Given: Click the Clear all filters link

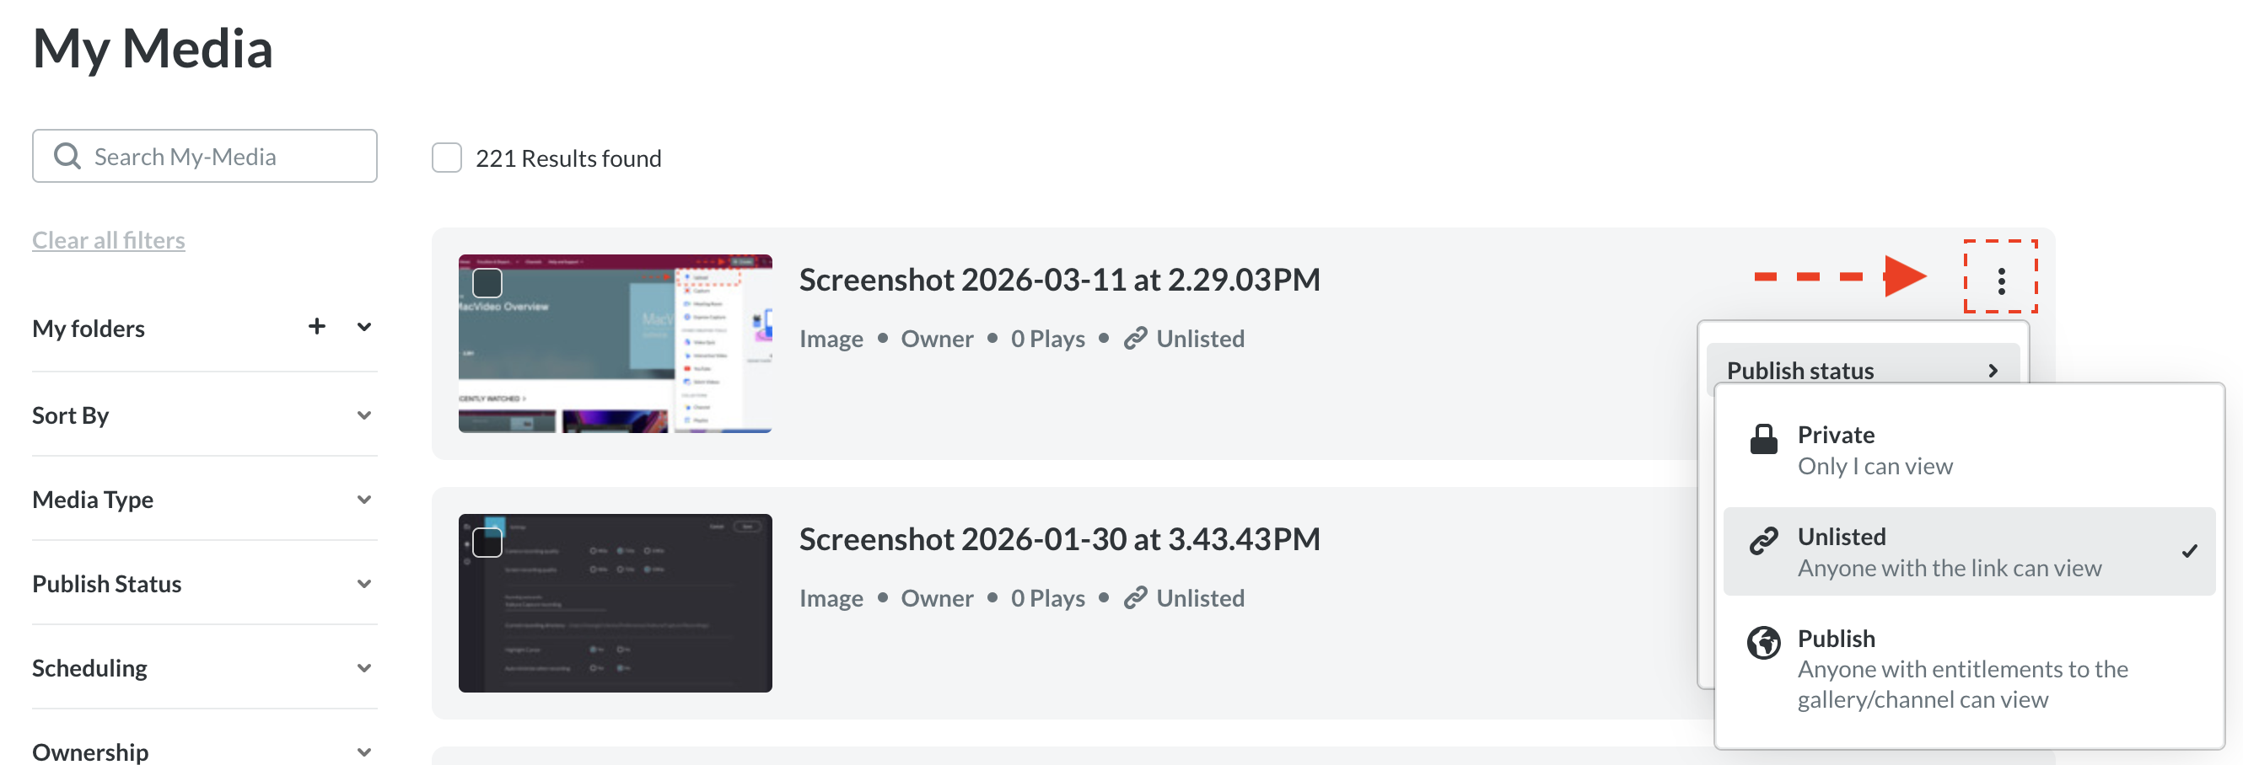Looking at the screenshot, I should pos(109,240).
